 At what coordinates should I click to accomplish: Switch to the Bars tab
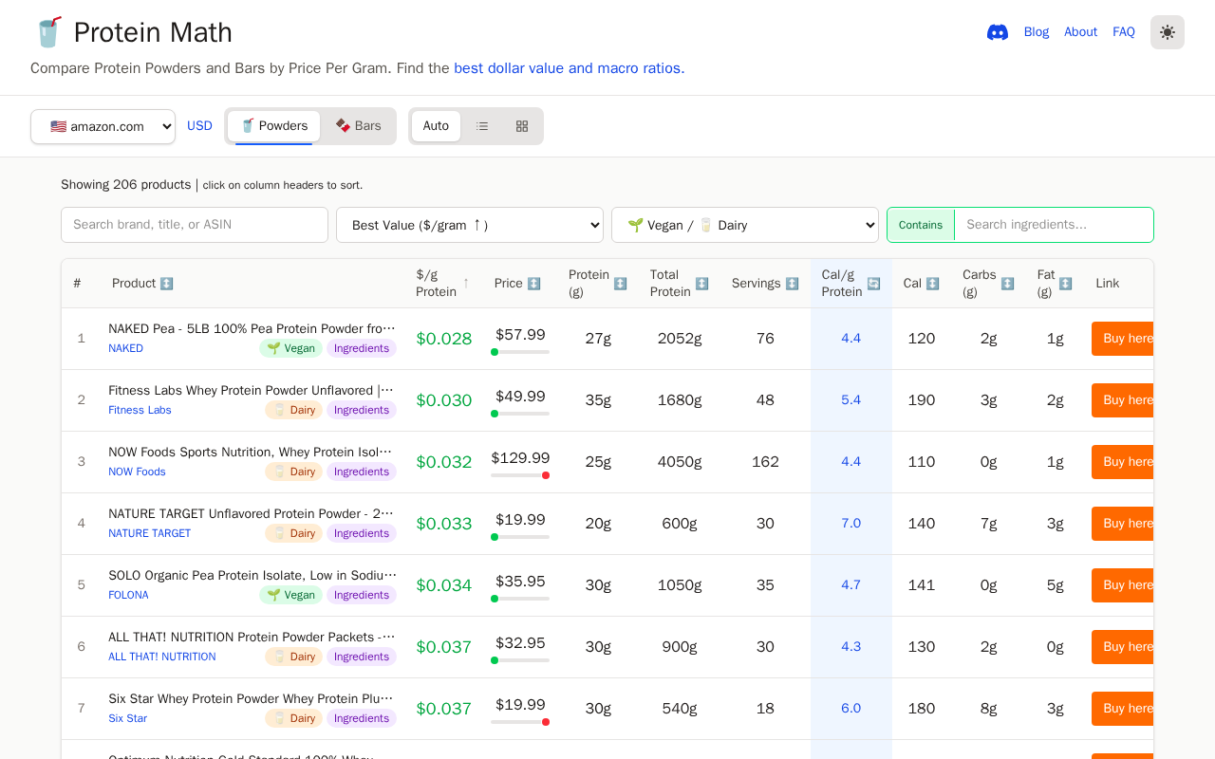coord(358,126)
